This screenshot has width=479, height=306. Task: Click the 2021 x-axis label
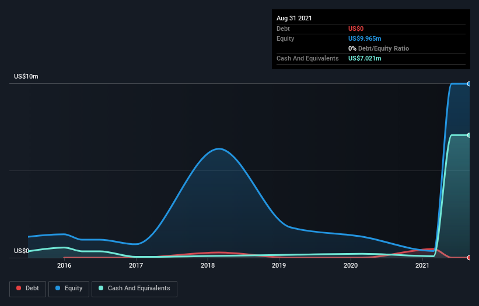422,265
